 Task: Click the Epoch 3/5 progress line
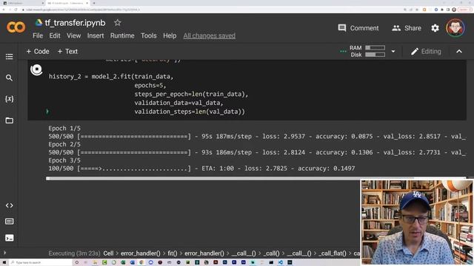coord(201,168)
